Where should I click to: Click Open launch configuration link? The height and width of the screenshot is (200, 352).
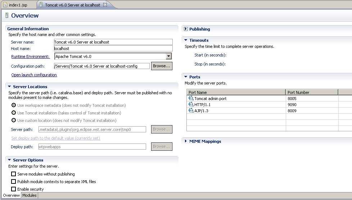click(x=34, y=75)
